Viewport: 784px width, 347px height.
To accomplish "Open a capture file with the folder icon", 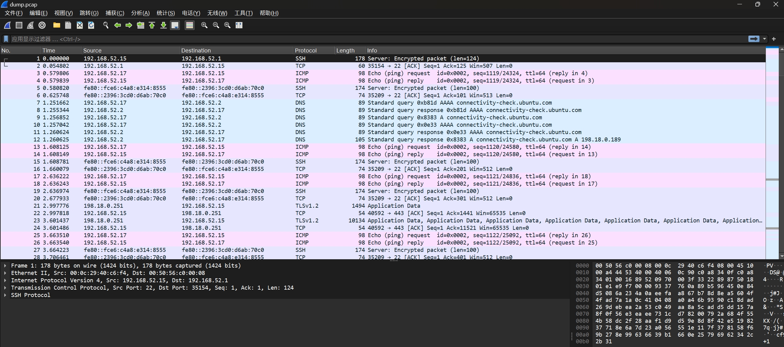I will [x=56, y=25].
